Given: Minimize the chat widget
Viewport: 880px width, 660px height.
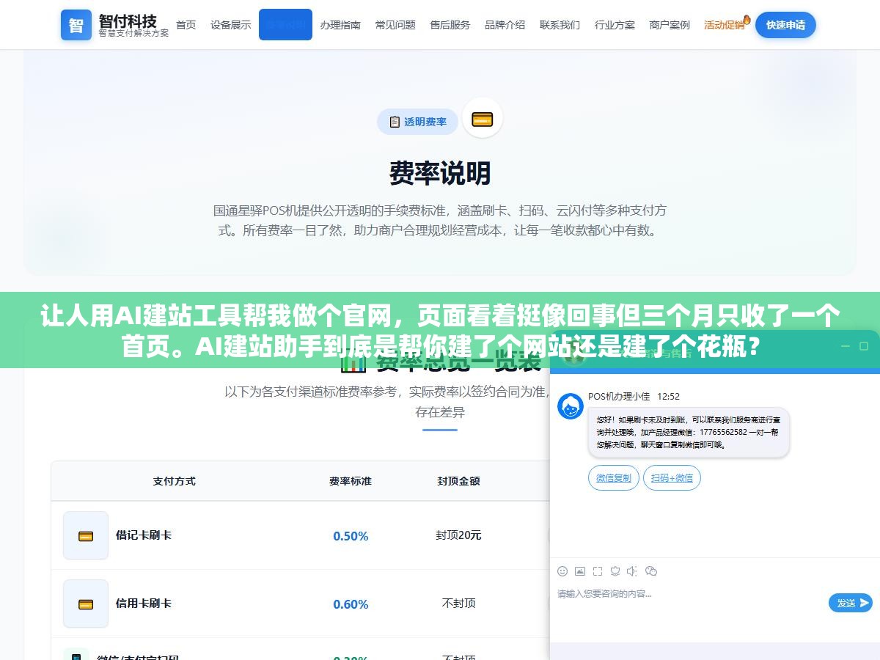Looking at the screenshot, I should pos(844,346).
